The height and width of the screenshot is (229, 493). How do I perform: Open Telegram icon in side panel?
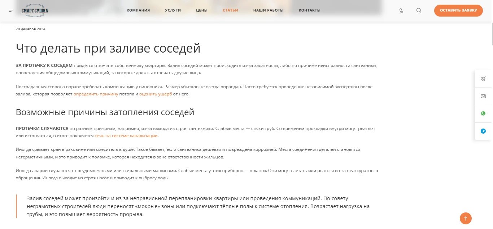click(x=483, y=131)
